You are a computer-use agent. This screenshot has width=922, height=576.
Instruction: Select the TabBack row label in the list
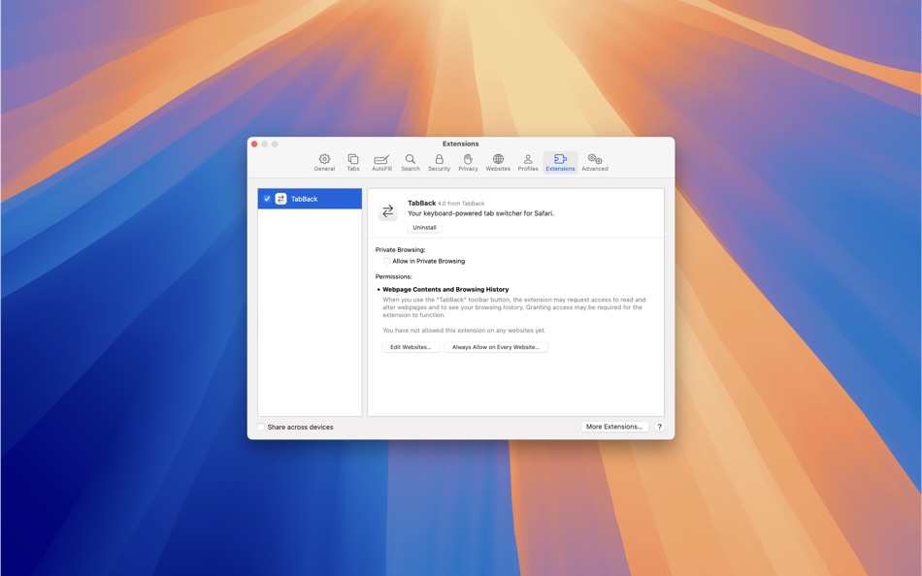(304, 199)
